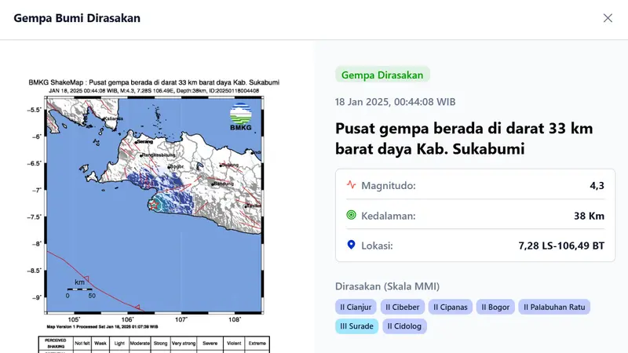The width and height of the screenshot is (628, 353).
Task: Click the Bandung city label on map
Action: pyautogui.click(x=224, y=184)
